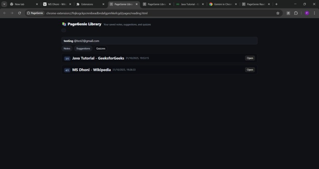This screenshot has height=169, width=319.
Task: Open the Java Tutorial - GeeksforGeeks quiz entry
Action: [x=250, y=58]
